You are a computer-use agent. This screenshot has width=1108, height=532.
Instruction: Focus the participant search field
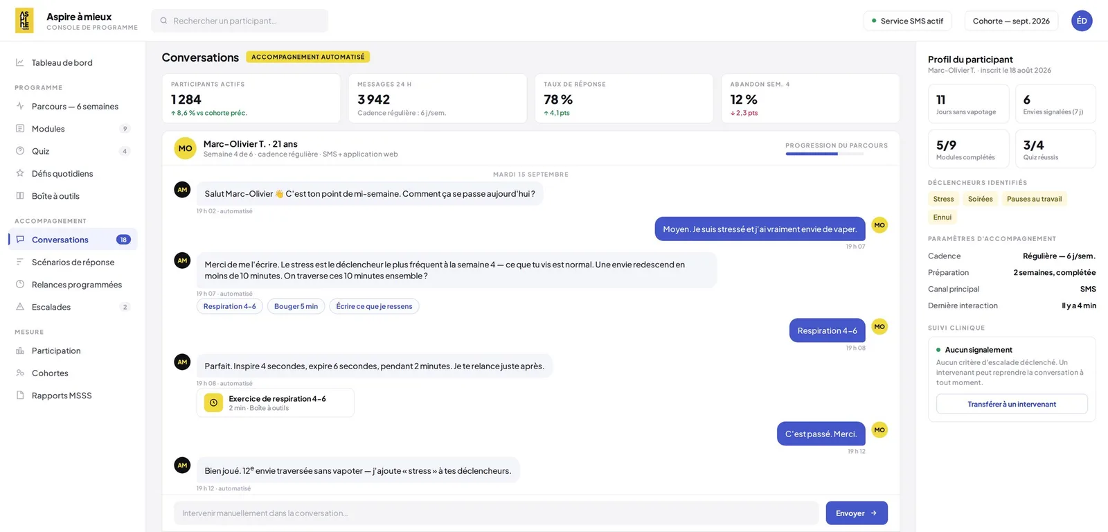tap(240, 21)
